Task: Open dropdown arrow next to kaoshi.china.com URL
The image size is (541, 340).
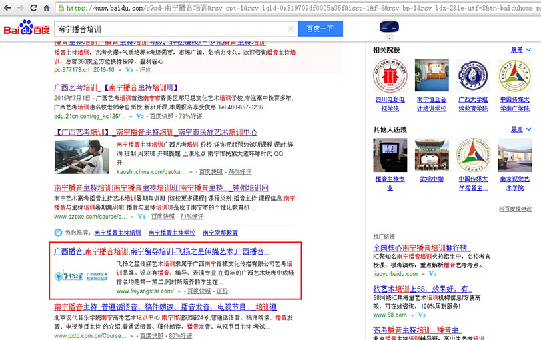Action: point(191,172)
